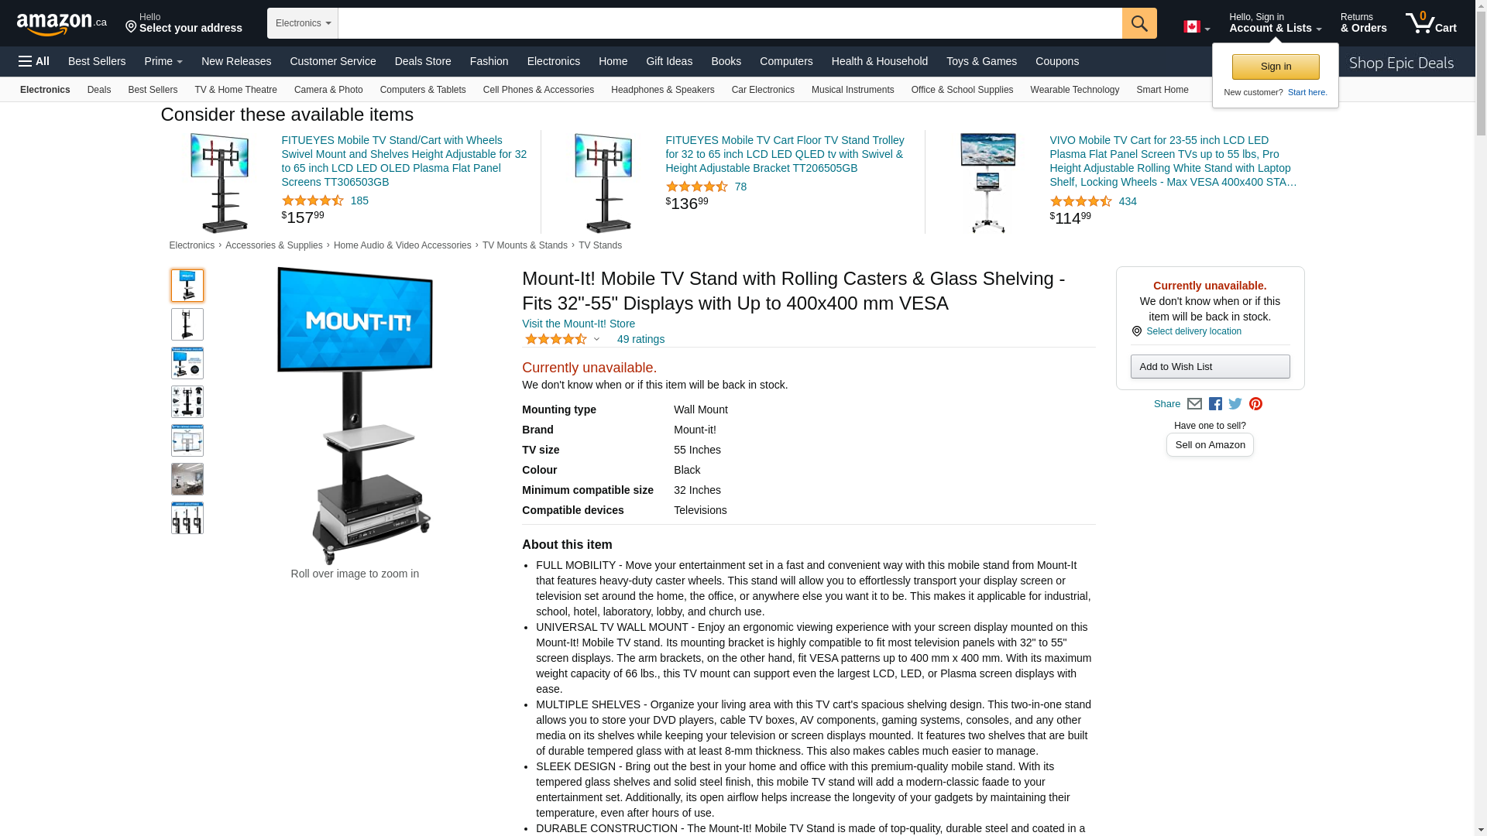Click the yellow Sign in button

[x=1276, y=67]
